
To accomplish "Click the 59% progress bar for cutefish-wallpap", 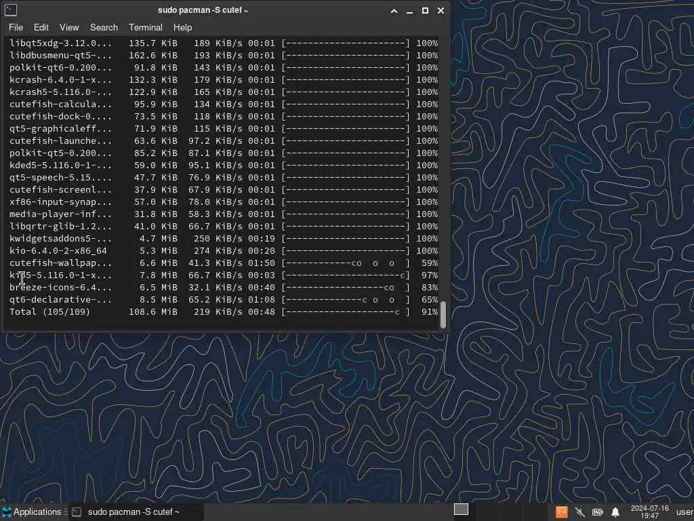I will click(x=346, y=263).
